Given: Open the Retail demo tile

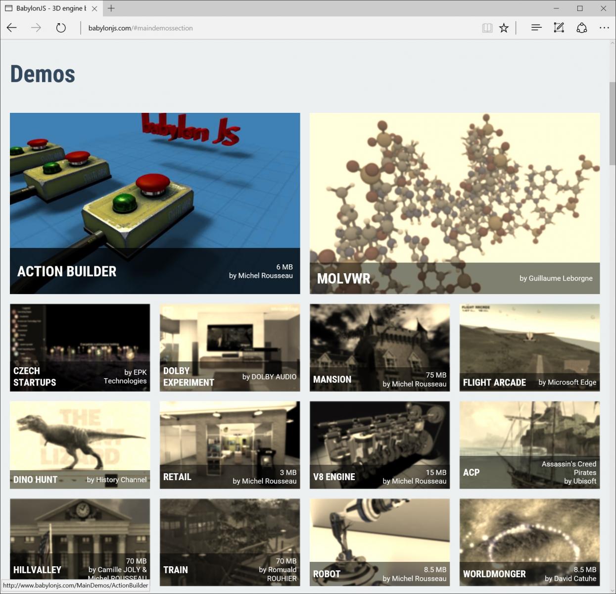Looking at the screenshot, I should pyautogui.click(x=230, y=445).
